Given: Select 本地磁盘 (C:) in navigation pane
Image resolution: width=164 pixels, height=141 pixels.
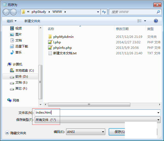Looking at the screenshot, I should click(25, 70).
